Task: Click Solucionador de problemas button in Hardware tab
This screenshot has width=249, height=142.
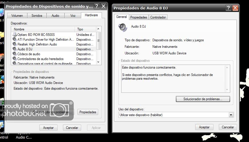Action: coord(53,112)
